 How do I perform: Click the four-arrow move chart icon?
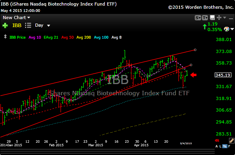(219, 18)
